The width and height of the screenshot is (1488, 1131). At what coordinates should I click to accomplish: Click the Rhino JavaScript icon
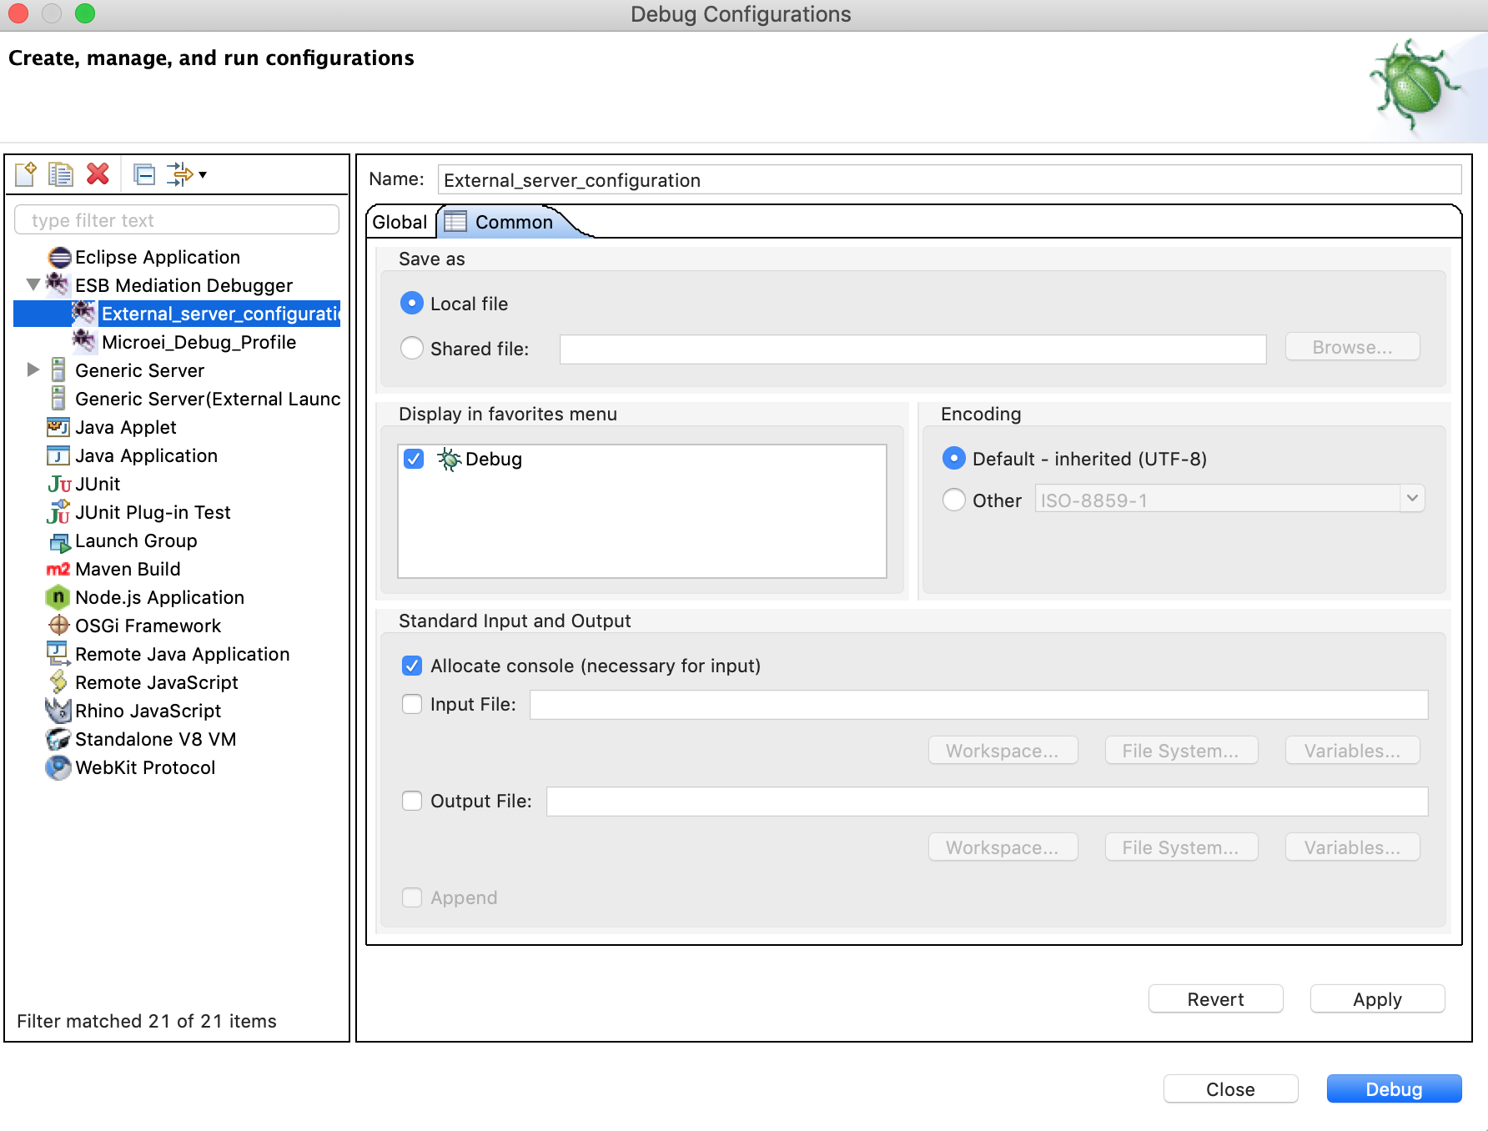click(x=58, y=711)
